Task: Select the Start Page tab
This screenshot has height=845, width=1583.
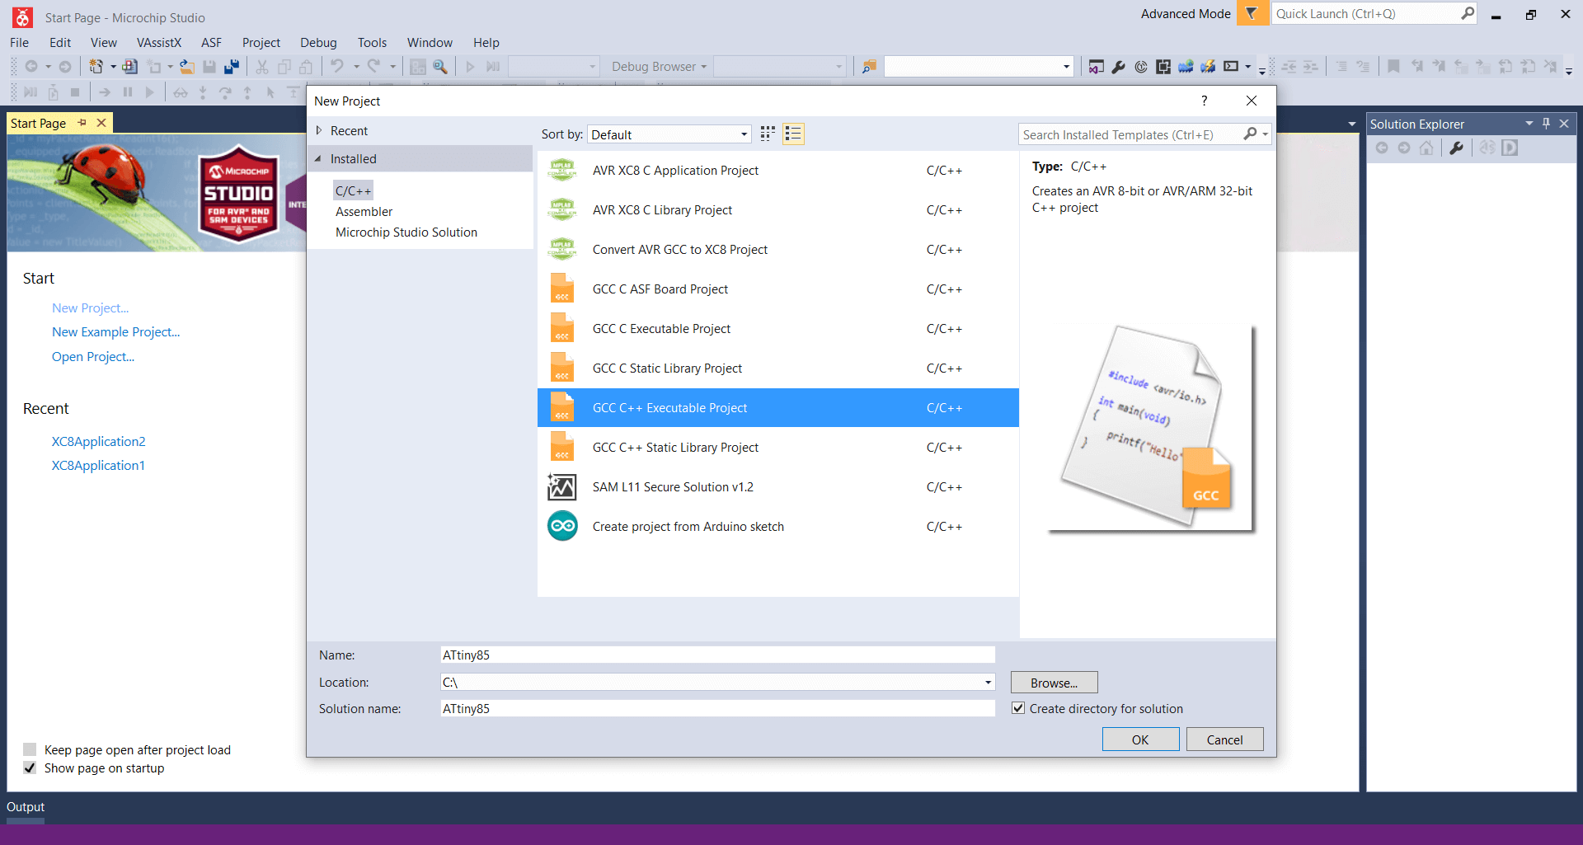Action: 39,123
